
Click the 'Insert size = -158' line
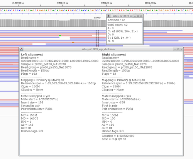click(113, 103)
